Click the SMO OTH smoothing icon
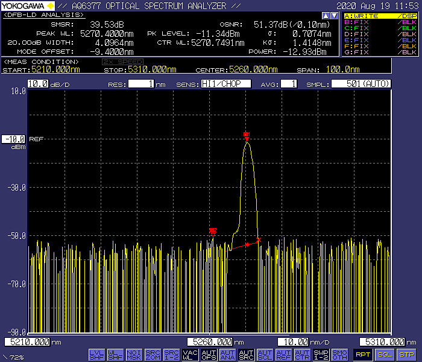The image size is (422, 362). [x=339, y=355]
